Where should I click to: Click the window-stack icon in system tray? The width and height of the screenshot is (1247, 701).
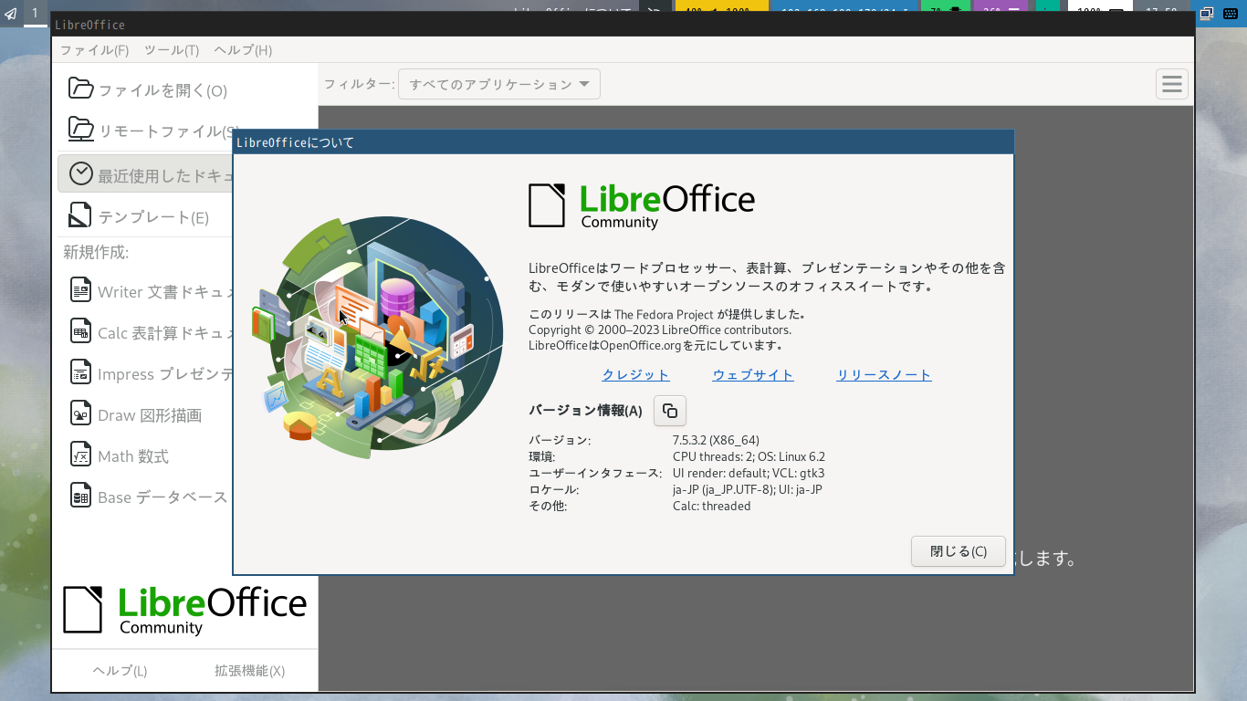point(1206,13)
